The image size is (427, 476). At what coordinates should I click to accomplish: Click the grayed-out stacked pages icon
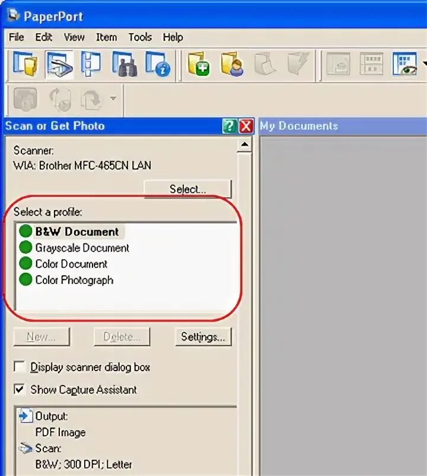point(298,64)
